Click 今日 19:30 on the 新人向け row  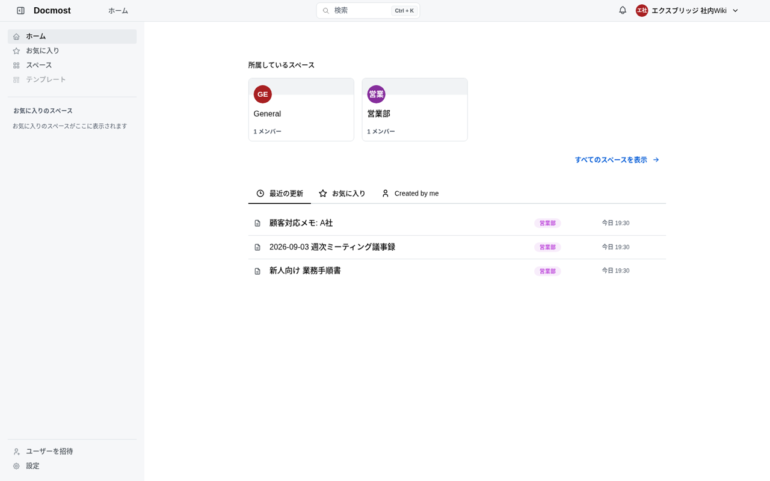pos(615,271)
